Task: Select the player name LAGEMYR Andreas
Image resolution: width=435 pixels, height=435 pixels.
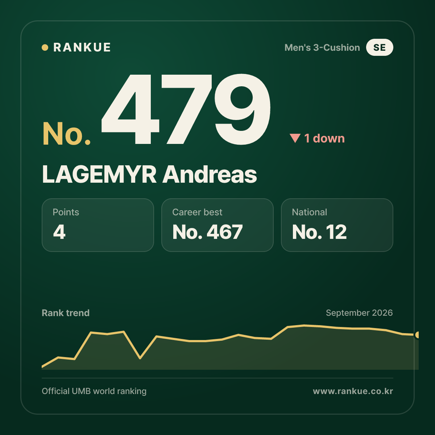Action: [x=149, y=174]
